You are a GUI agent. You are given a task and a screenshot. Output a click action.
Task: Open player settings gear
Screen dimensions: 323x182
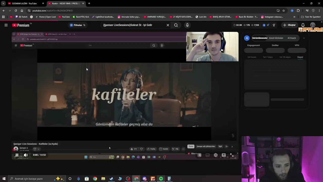pyautogui.click(x=216, y=155)
